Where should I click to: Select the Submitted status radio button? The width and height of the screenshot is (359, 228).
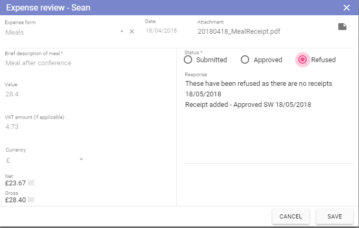[x=188, y=60]
